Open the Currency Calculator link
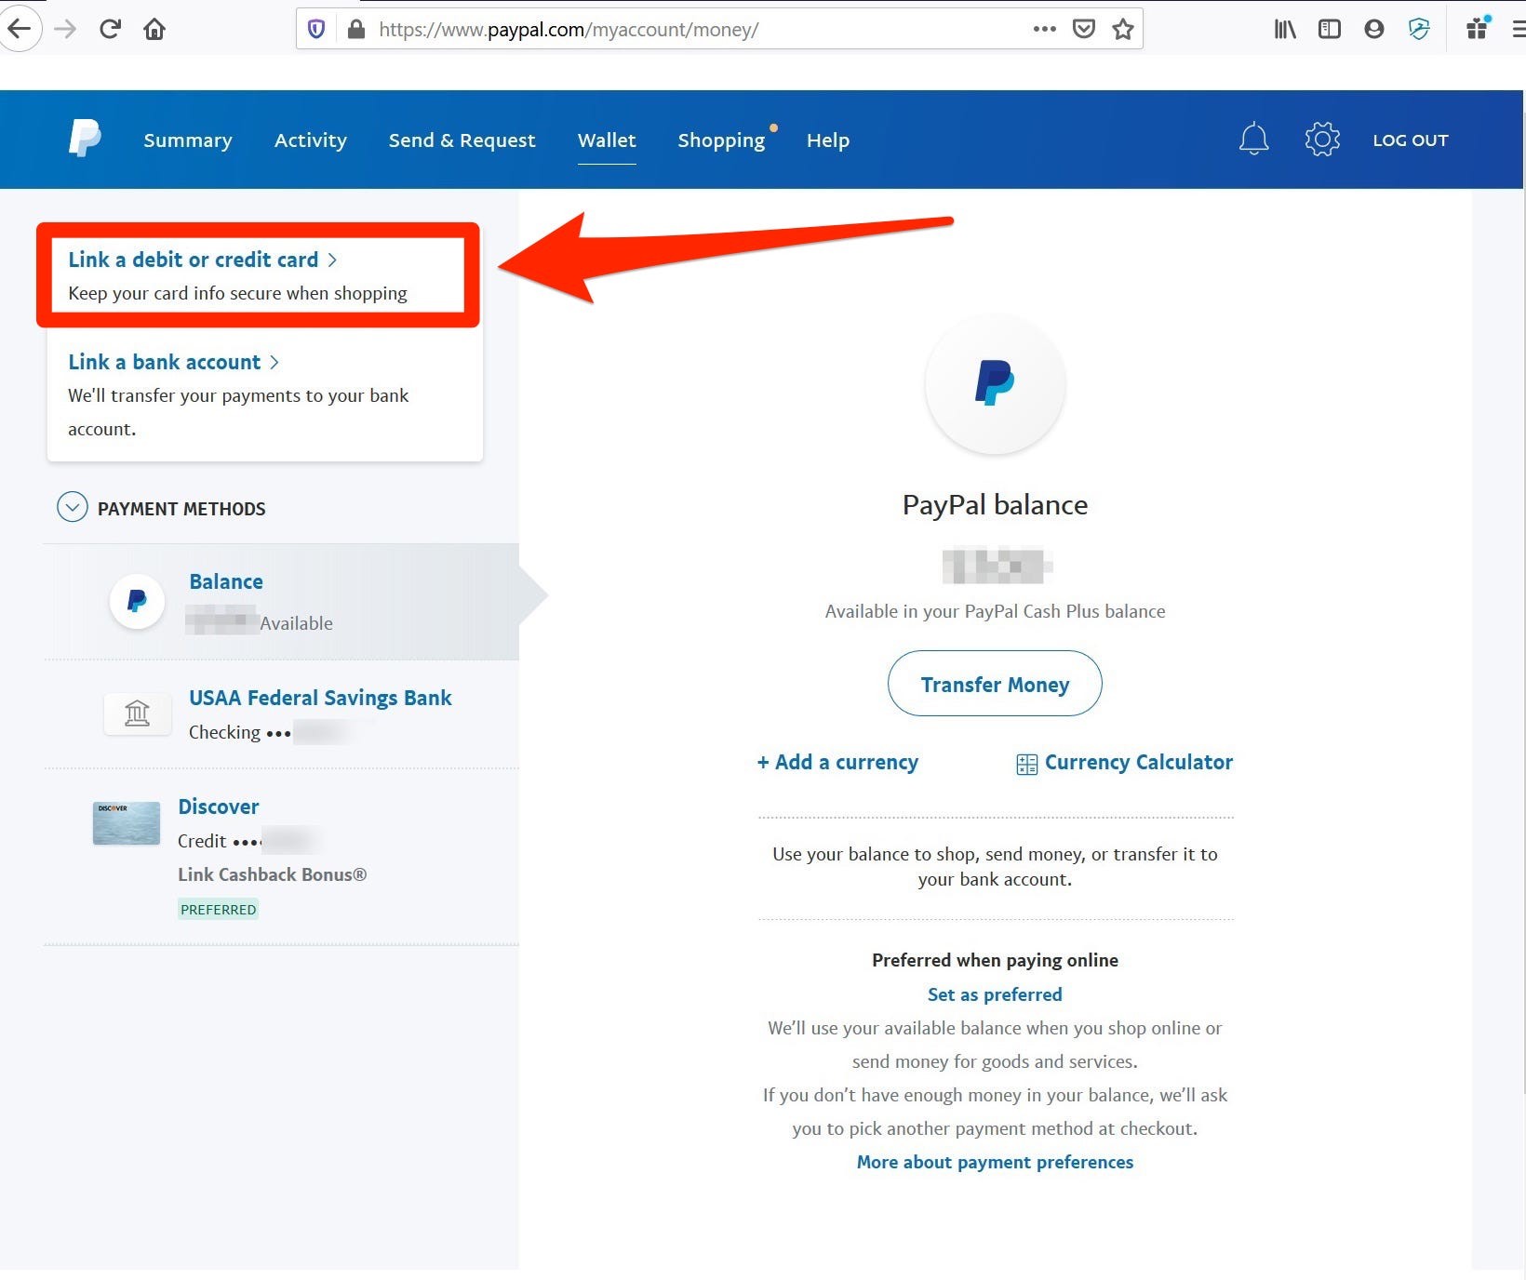 pyautogui.click(x=1138, y=762)
